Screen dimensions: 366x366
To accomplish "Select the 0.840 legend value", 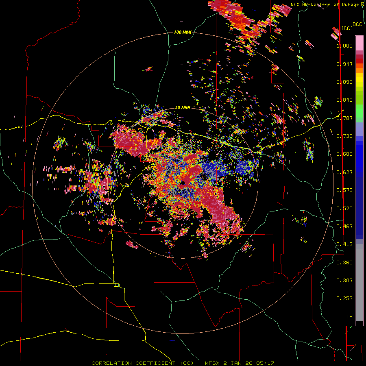I will pyautogui.click(x=344, y=100).
